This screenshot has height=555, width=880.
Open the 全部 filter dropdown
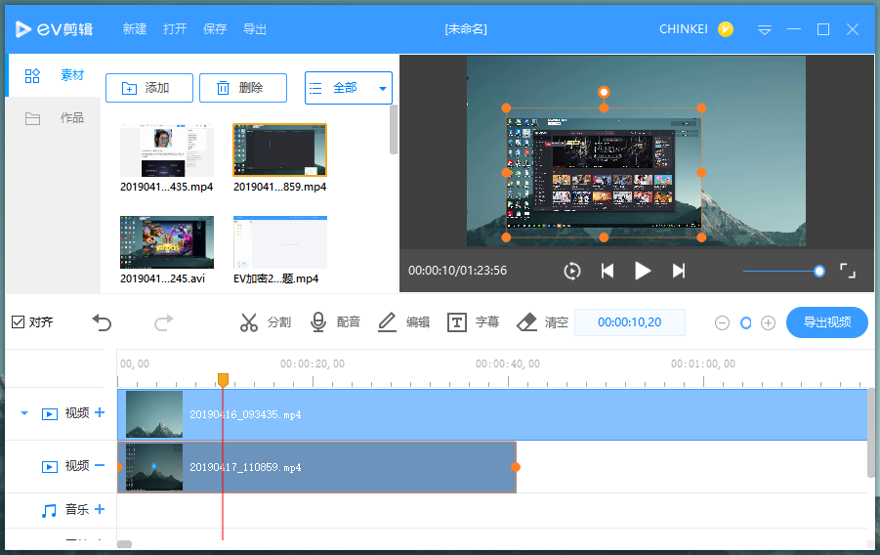(349, 88)
